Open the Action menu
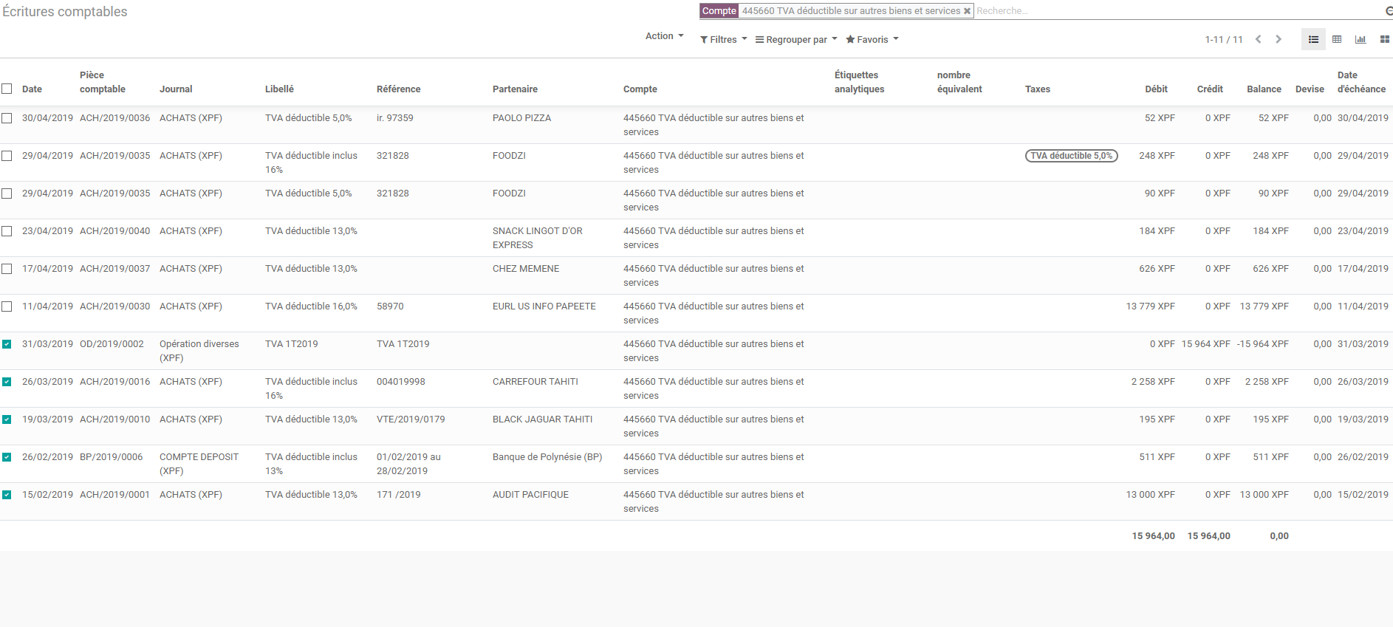Viewport: 1393px width, 627px height. tap(664, 36)
